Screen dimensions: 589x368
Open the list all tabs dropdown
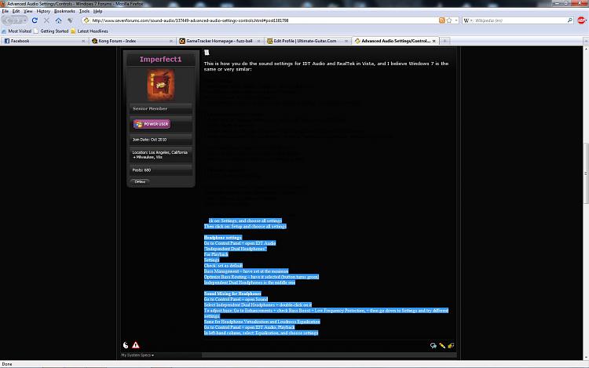pyautogui.click(x=586, y=41)
